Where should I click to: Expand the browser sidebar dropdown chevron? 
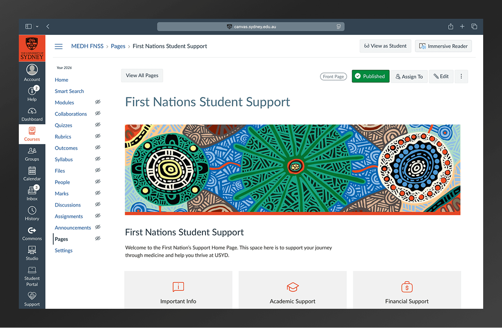pos(37,26)
